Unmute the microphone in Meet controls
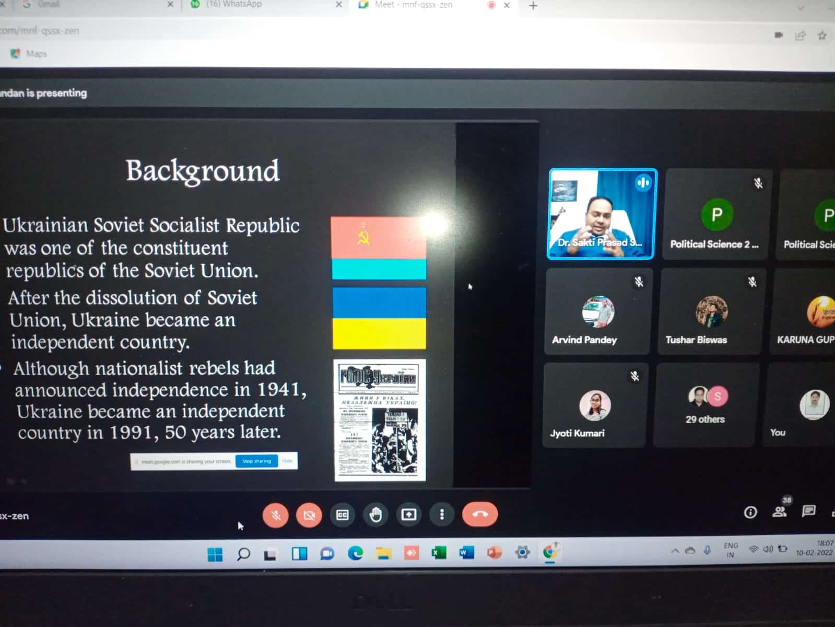The width and height of the screenshot is (835, 627). tap(276, 515)
